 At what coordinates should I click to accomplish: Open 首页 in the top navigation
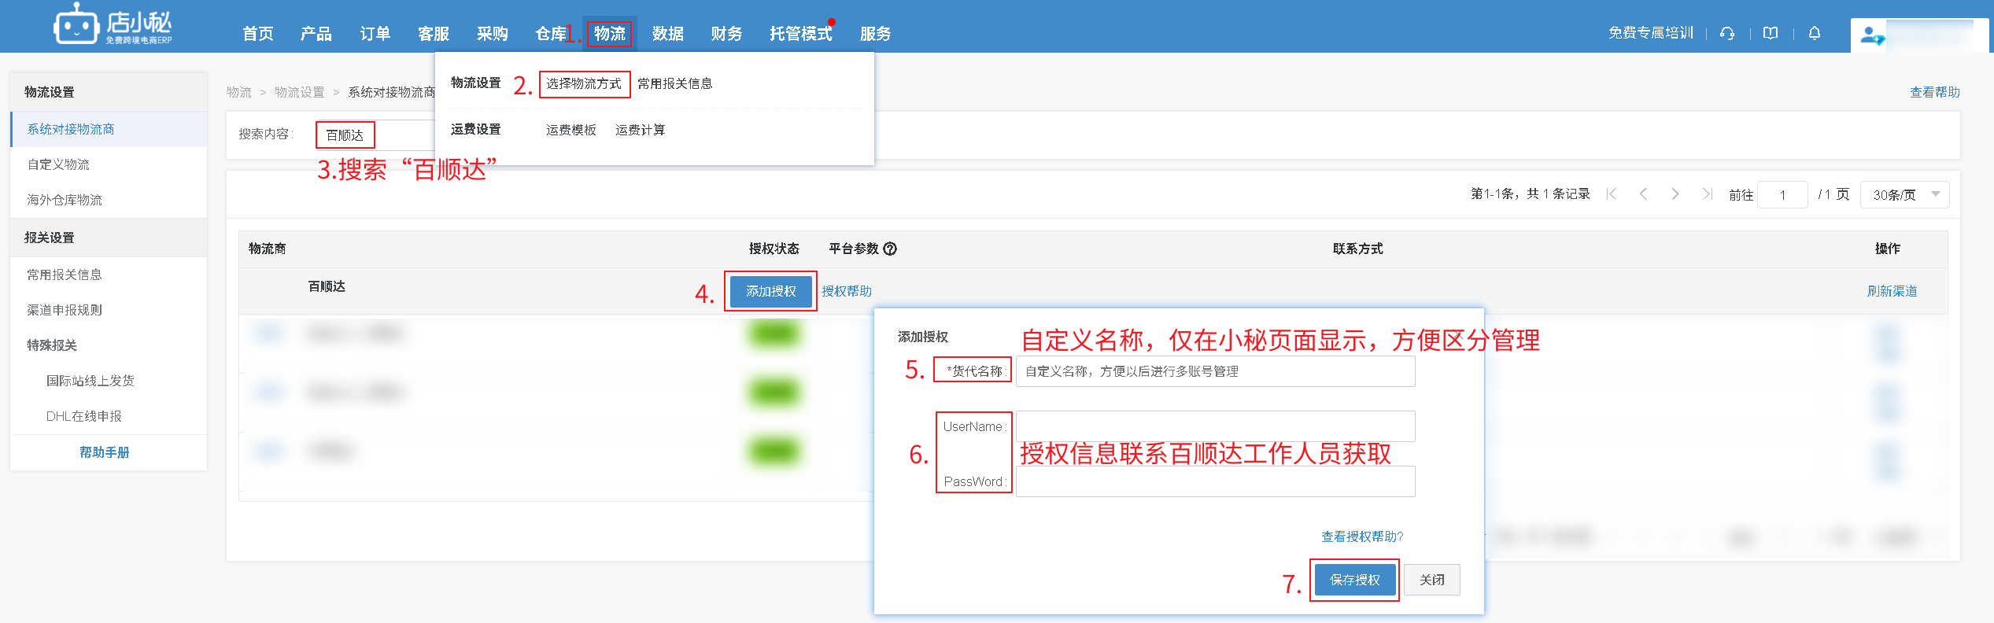258,34
